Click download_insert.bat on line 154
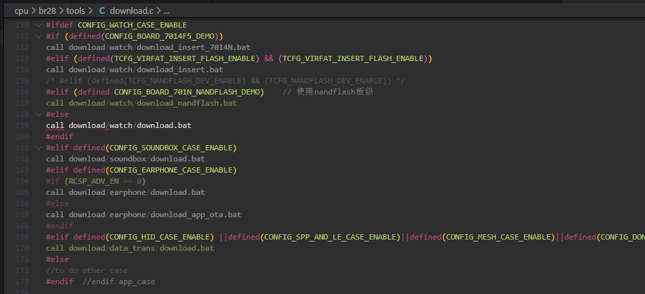This screenshot has width=645, height=294. 180,70
